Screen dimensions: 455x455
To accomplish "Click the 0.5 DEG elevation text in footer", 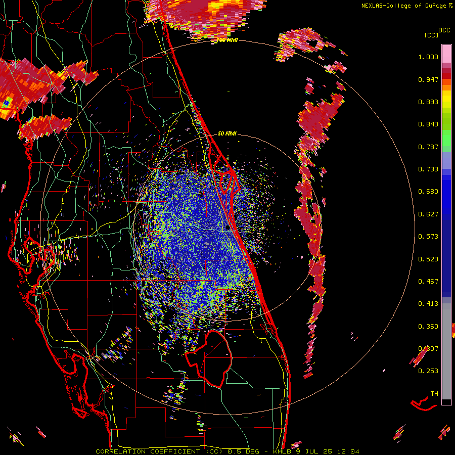I will click(243, 451).
